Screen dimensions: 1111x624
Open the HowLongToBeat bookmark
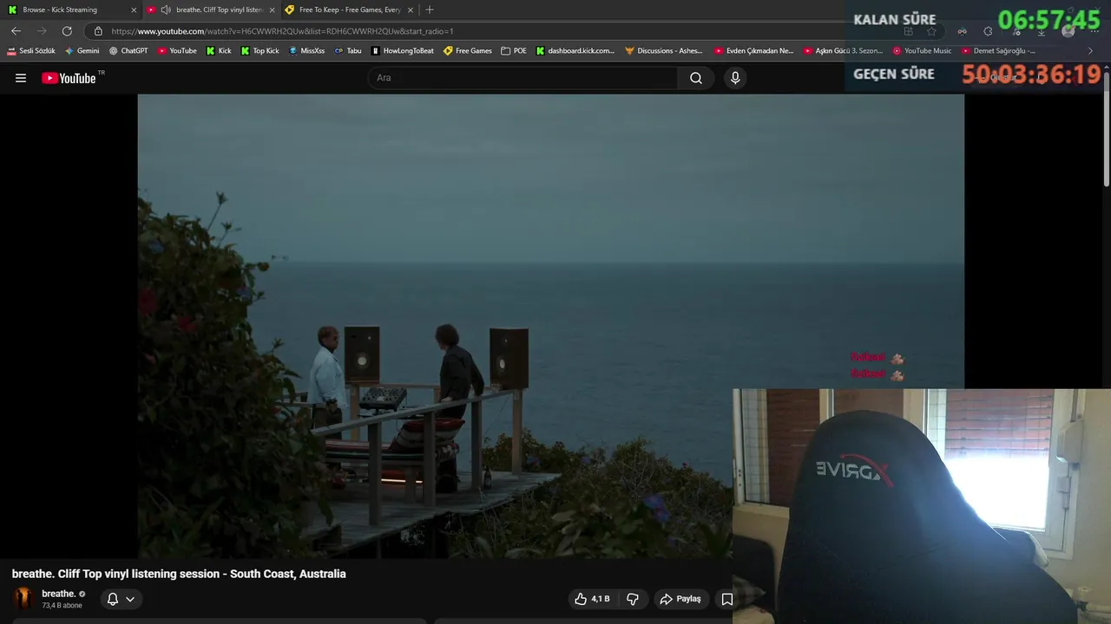click(x=403, y=51)
